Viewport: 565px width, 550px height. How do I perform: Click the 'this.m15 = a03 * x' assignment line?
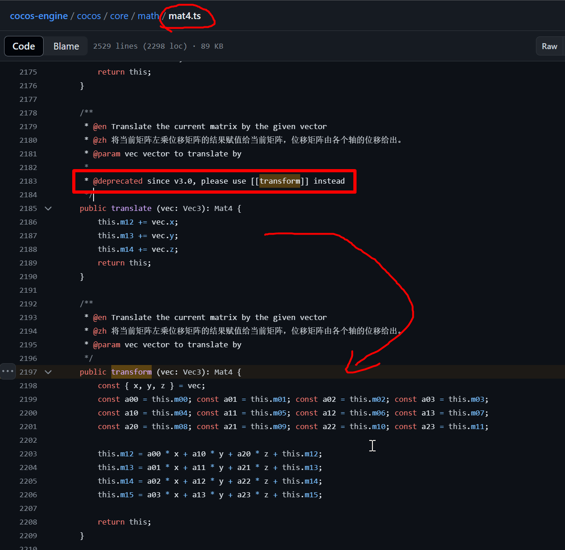click(210, 495)
